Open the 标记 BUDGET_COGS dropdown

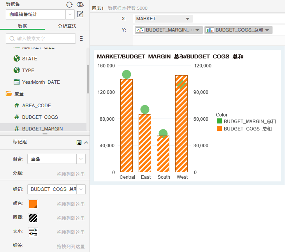pyautogui.click(x=81, y=189)
